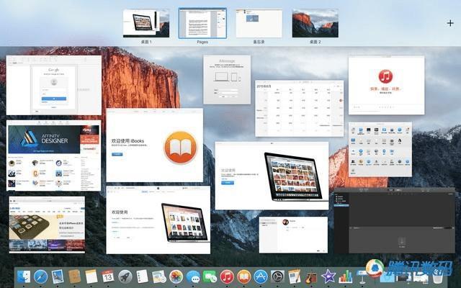
Task: Open iTunes from the Dock
Action: click(x=227, y=276)
